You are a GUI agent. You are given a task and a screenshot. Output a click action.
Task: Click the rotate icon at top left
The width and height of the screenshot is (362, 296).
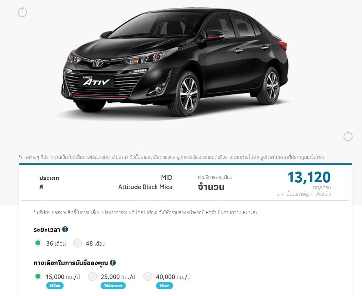click(x=23, y=12)
